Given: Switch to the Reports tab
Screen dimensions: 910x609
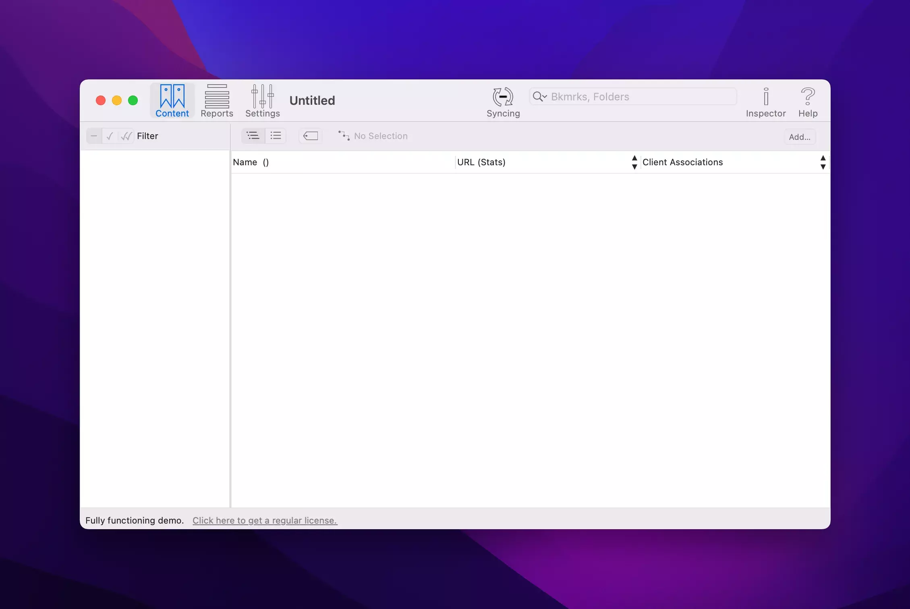Looking at the screenshot, I should (217, 101).
